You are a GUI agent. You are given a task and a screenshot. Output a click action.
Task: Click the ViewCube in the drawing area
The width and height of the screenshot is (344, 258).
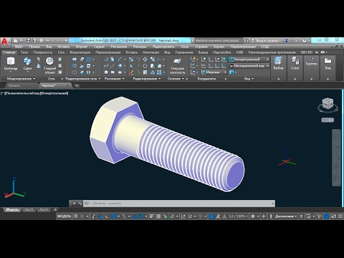[x=328, y=104]
